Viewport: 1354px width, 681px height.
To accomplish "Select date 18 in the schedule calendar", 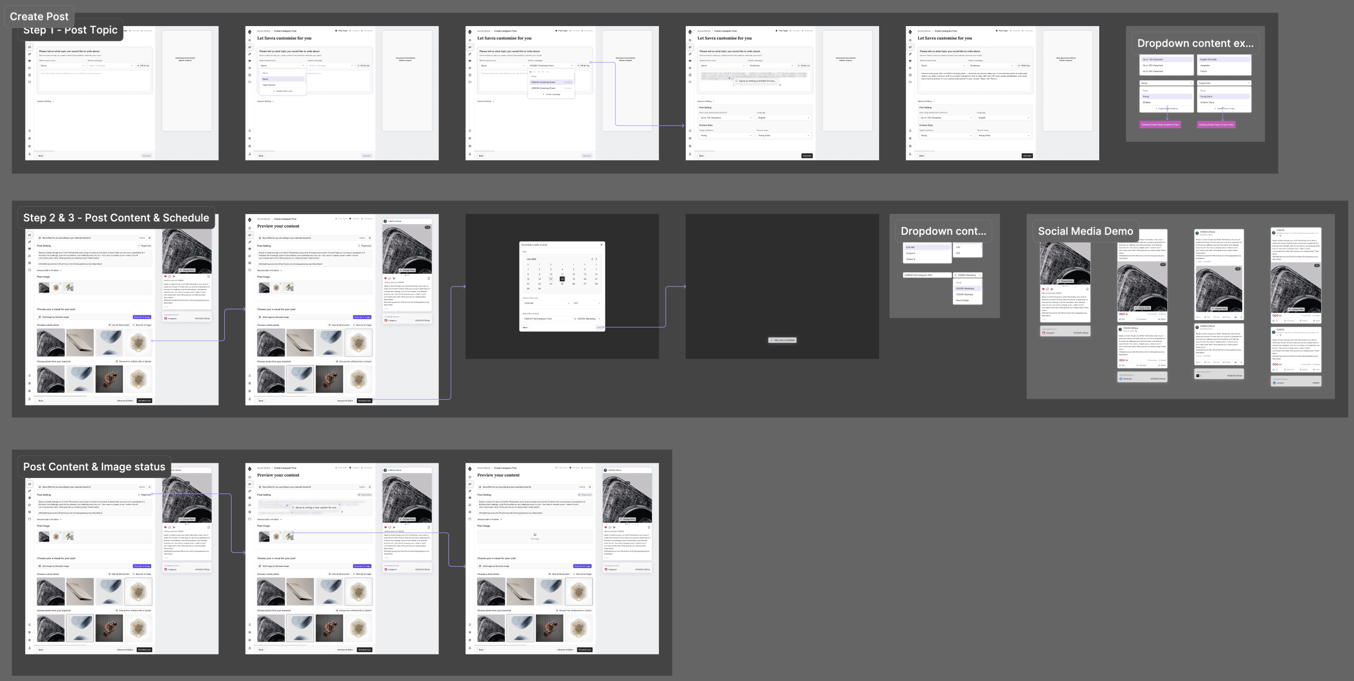I will coord(562,279).
